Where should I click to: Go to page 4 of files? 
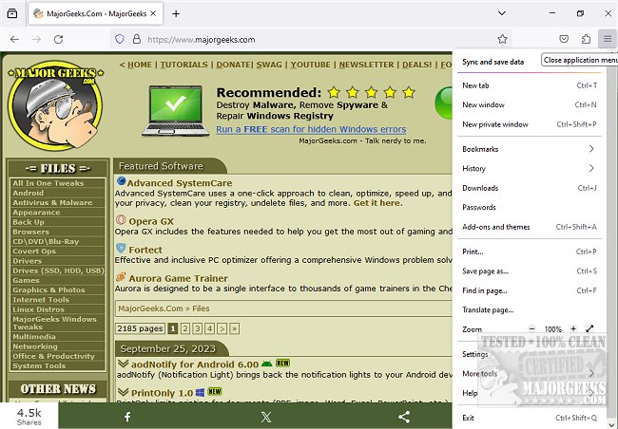click(x=210, y=328)
